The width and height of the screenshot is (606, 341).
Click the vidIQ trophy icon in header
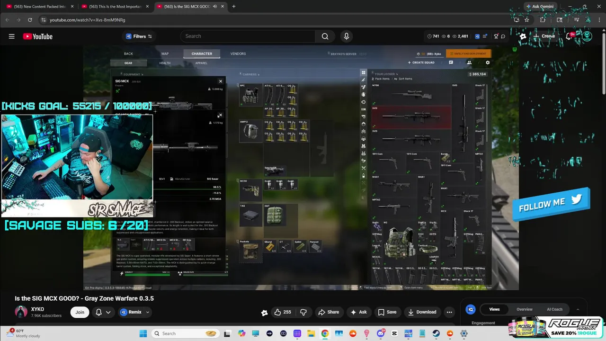click(496, 36)
